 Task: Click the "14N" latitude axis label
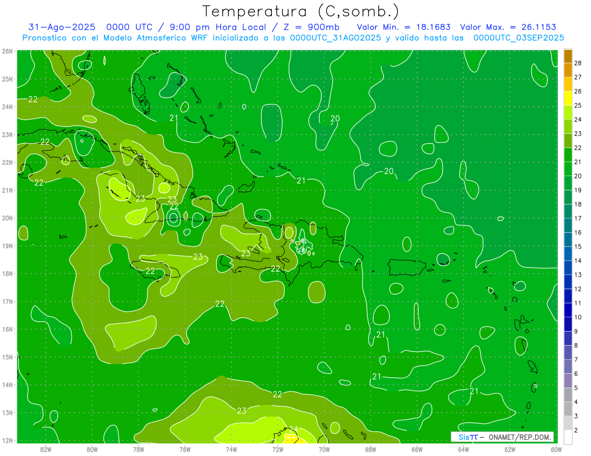[7, 385]
